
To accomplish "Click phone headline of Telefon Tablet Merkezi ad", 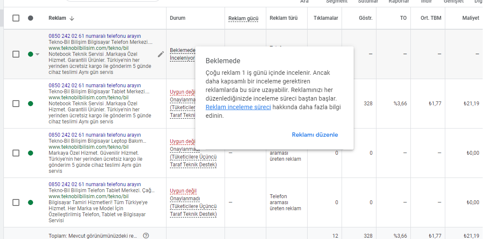I will point(95,184).
